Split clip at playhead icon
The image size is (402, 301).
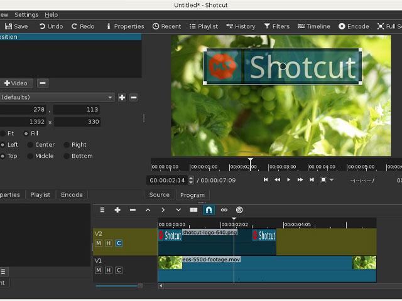(x=193, y=210)
